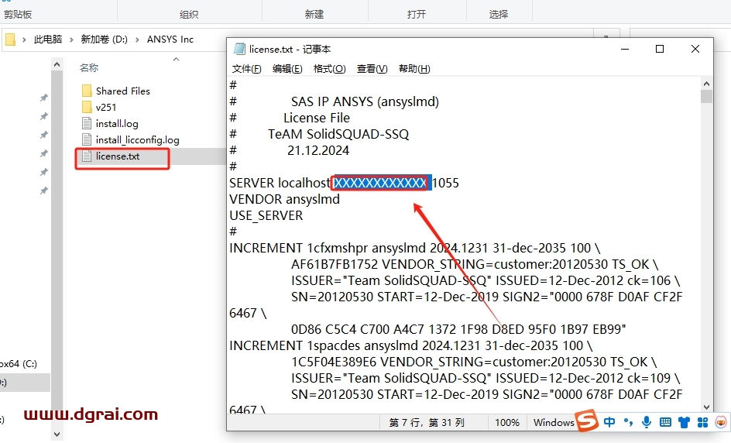Navigate to 此电脑 in the address bar

47,39
